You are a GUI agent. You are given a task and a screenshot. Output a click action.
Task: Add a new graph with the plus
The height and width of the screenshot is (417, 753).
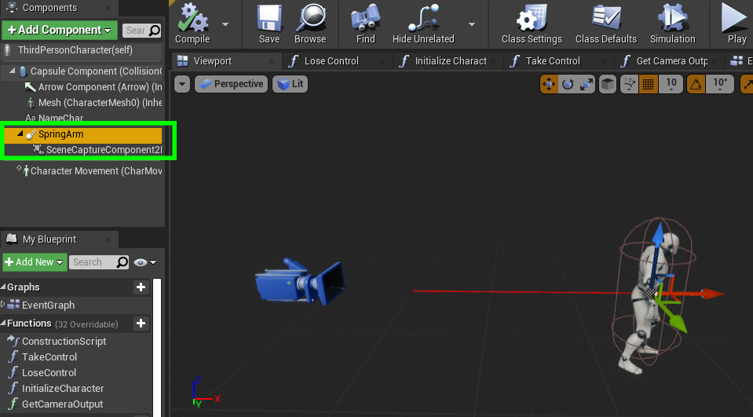click(x=141, y=287)
